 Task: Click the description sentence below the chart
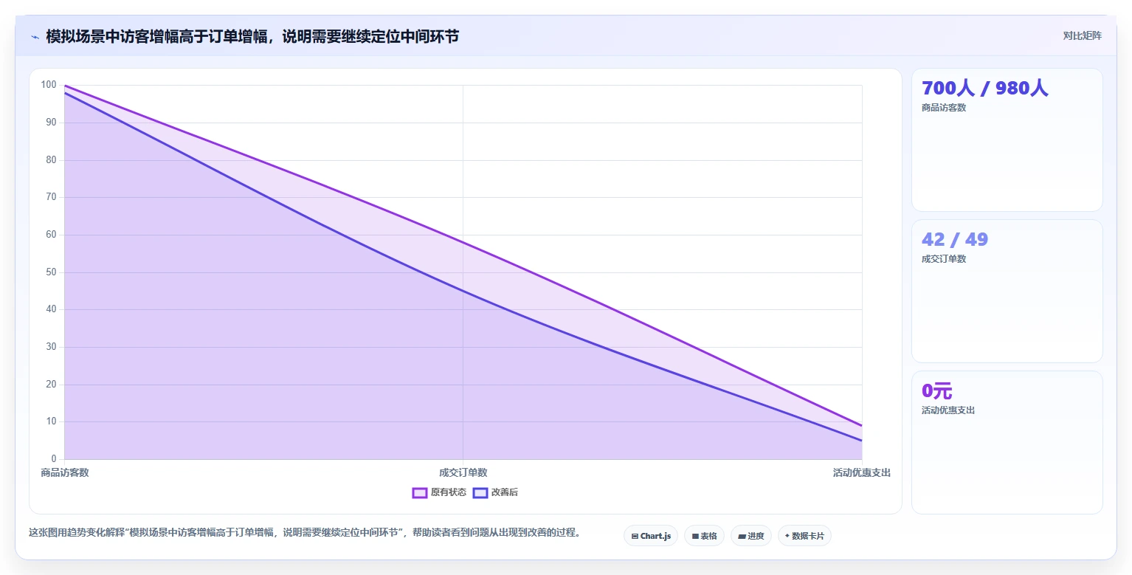click(305, 532)
